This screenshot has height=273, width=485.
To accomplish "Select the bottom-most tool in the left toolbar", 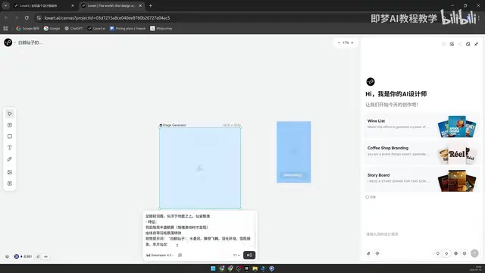I will tap(10, 184).
